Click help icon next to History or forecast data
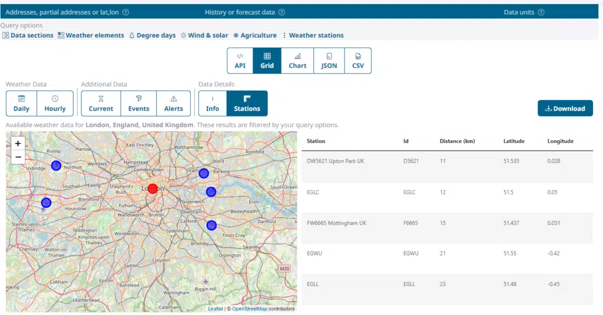603x315 pixels. (282, 12)
